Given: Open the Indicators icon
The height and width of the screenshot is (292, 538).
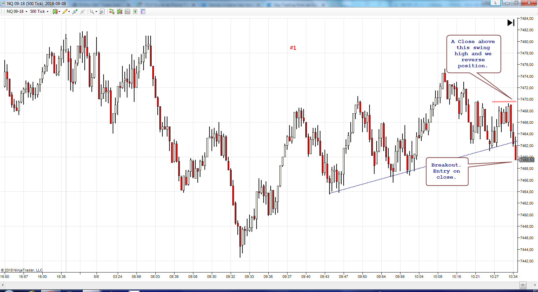Looking at the screenshot, I should coord(127,11).
